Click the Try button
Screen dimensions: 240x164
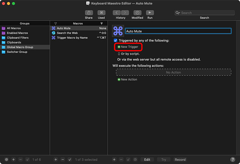(163, 160)
